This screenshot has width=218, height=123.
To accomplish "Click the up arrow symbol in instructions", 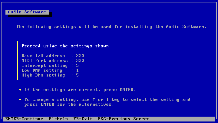I will pos(94,100).
